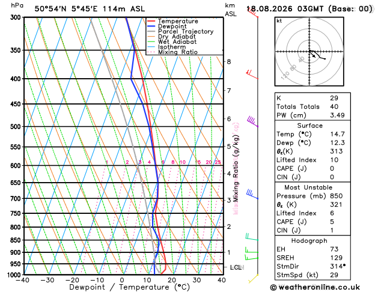Click the '-40' temperature axis label
This screenshot has width=378, height=292.
[x=22, y=280]
